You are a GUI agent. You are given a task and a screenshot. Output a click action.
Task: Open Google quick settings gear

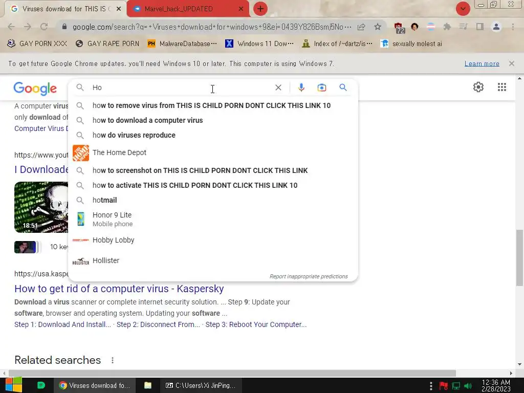pyautogui.click(x=478, y=87)
